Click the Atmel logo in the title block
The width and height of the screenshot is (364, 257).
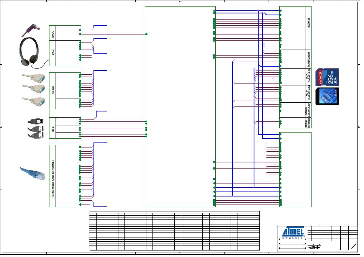[x=293, y=231]
